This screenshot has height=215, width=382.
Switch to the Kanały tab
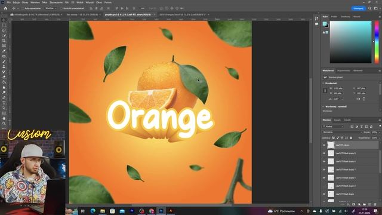tap(337, 120)
